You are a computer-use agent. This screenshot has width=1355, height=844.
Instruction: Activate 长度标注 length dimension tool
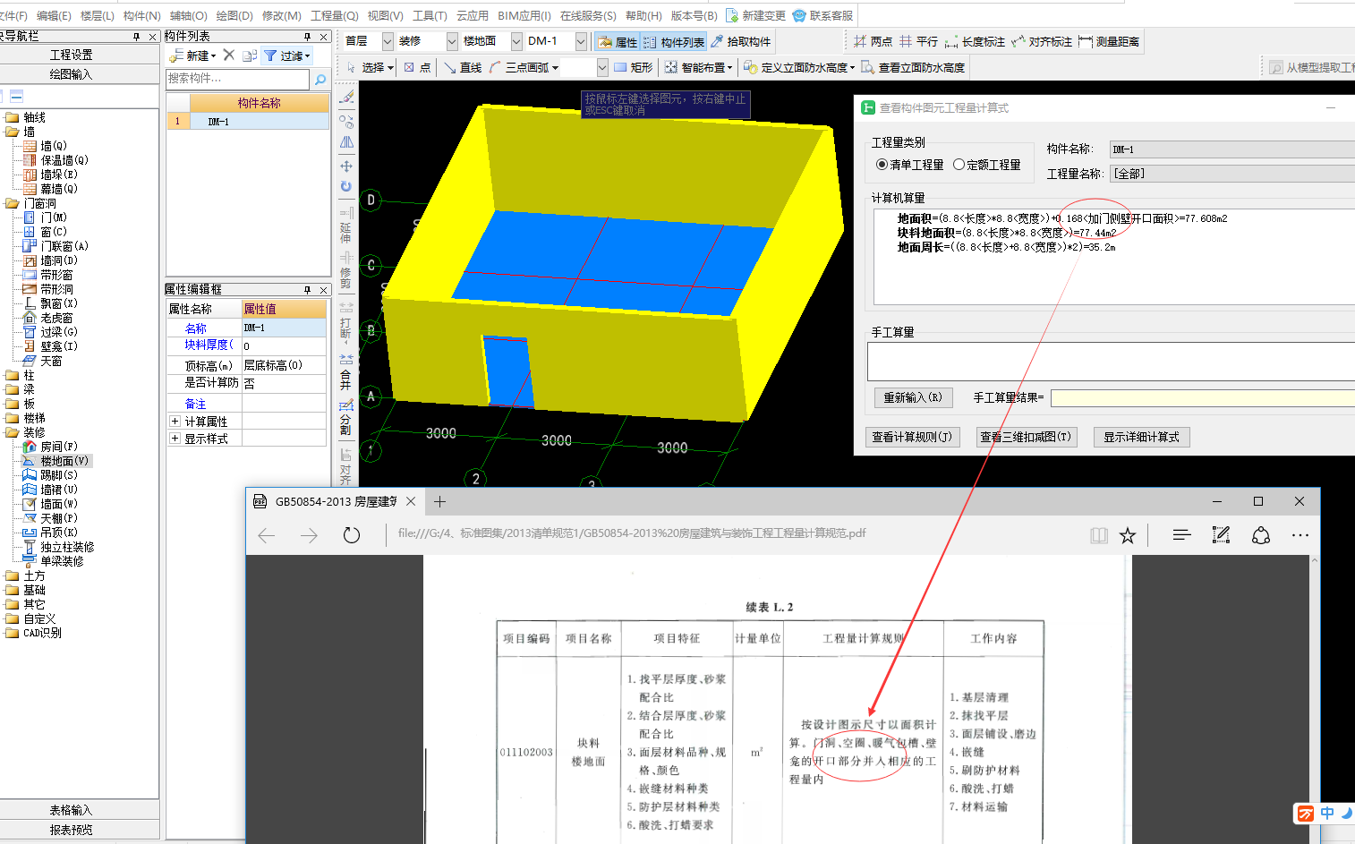point(975,41)
